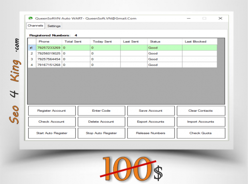This screenshot has height=184, width=248.
Task: Click Last Blocked cell of 79167151268 row
Action: pos(200,65)
